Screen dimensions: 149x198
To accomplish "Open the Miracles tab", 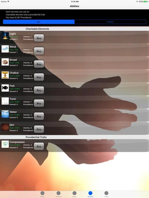I will [58, 194].
